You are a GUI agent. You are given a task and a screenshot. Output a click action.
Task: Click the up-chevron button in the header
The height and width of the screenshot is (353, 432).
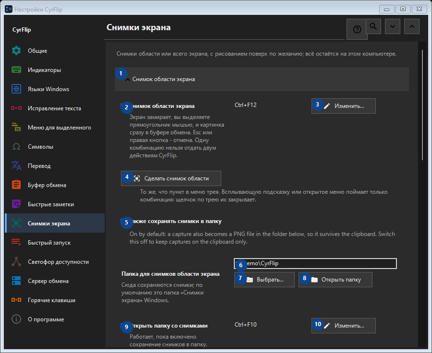click(412, 26)
